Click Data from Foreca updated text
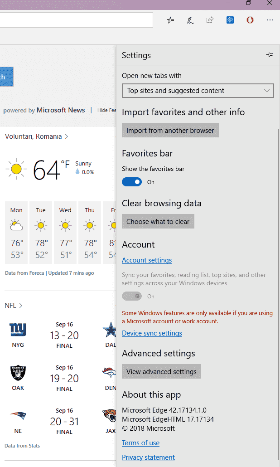280x467 pixels. [49, 273]
